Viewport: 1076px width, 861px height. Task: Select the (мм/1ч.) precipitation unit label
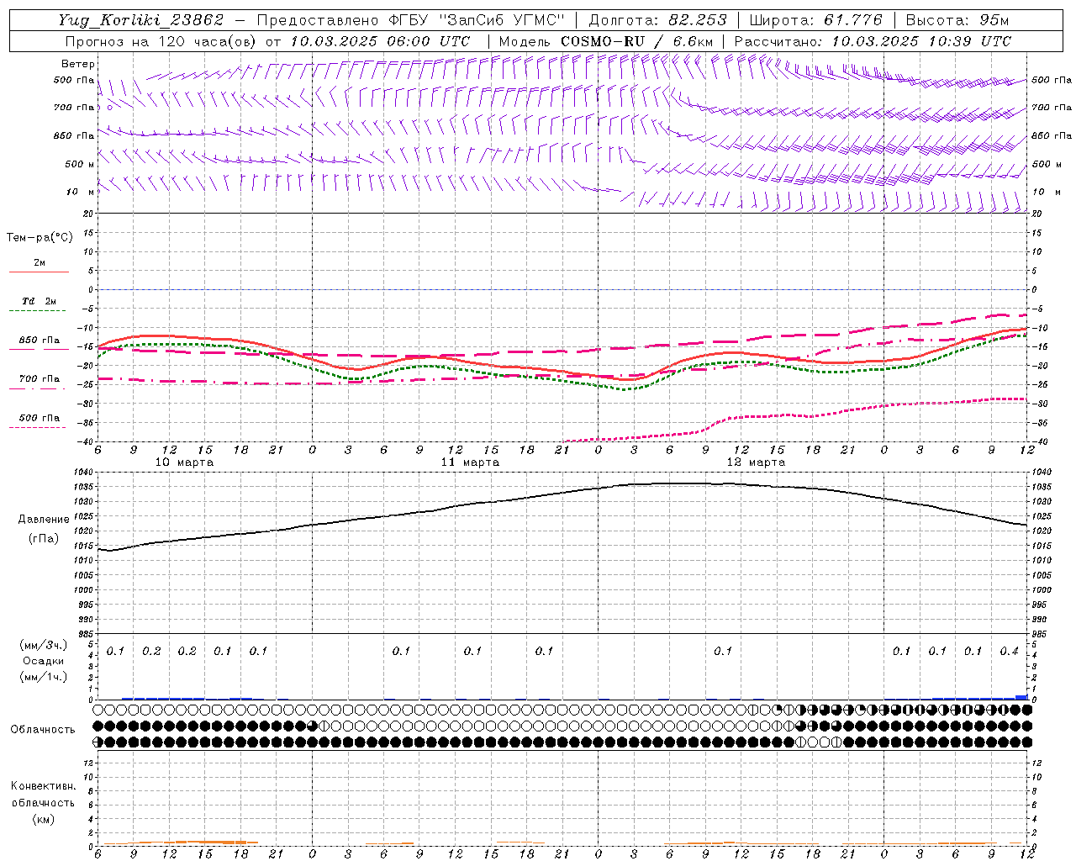coord(44,677)
